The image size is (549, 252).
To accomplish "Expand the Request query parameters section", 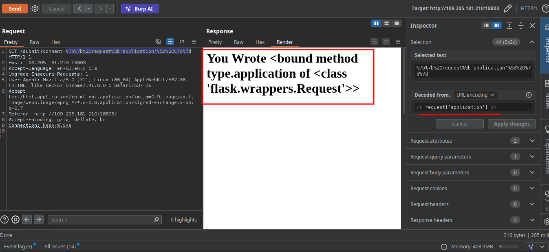I will (532, 156).
